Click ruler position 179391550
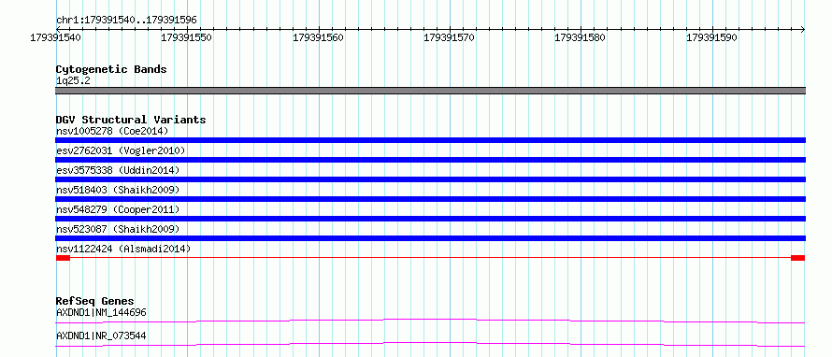Screen dimensions: 832x357 click(x=187, y=37)
